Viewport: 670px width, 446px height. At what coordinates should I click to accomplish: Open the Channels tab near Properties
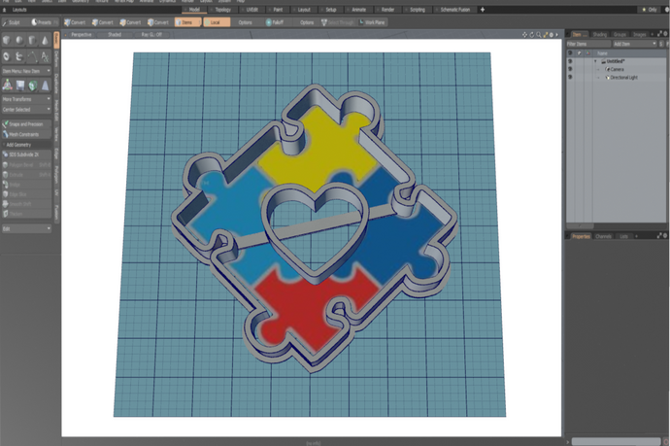click(603, 236)
